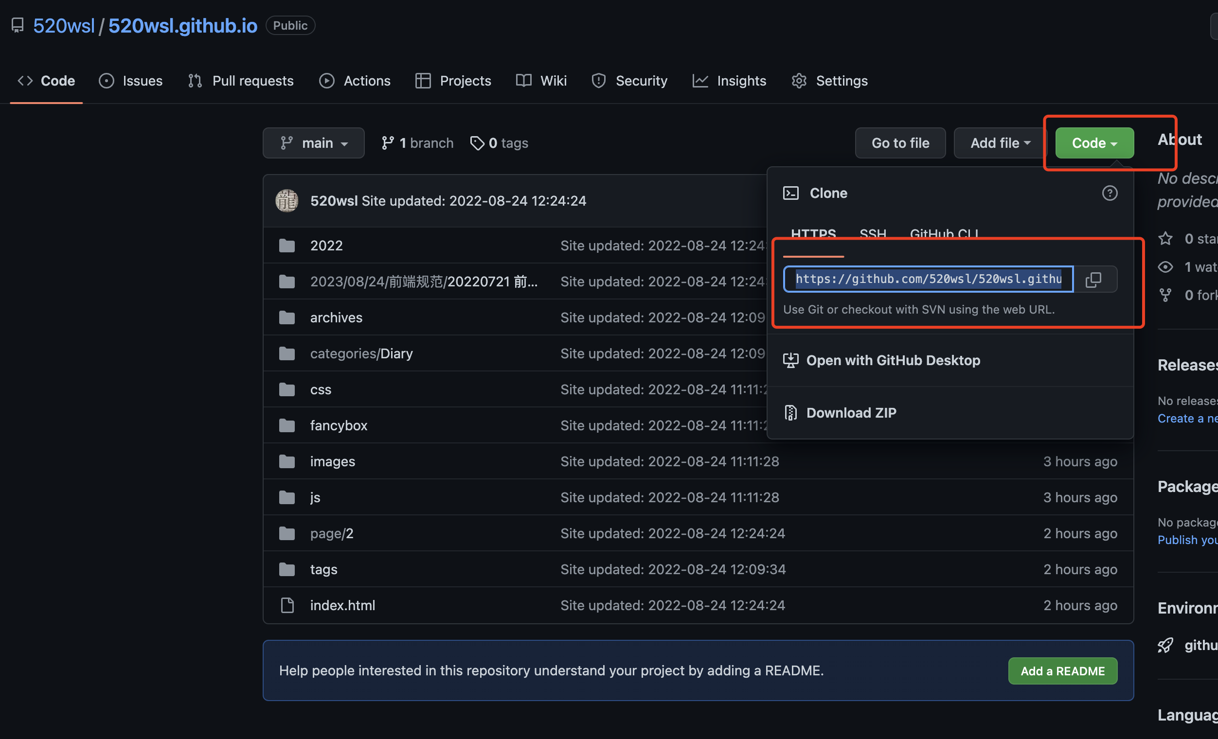Click the folder icon next to css
This screenshot has height=739, width=1218.
tap(287, 389)
